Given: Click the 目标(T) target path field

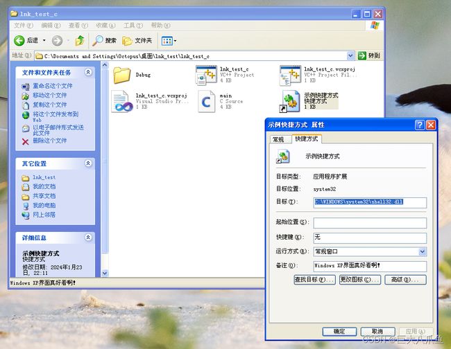Looking at the screenshot, I should tap(370, 202).
